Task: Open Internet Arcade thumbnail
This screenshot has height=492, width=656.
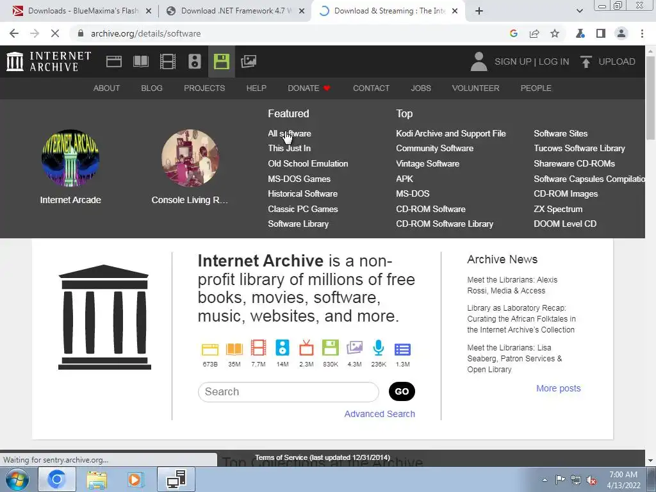Action: pos(70,158)
